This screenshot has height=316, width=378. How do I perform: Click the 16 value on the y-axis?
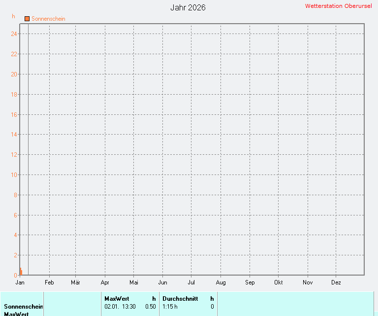[14, 115]
